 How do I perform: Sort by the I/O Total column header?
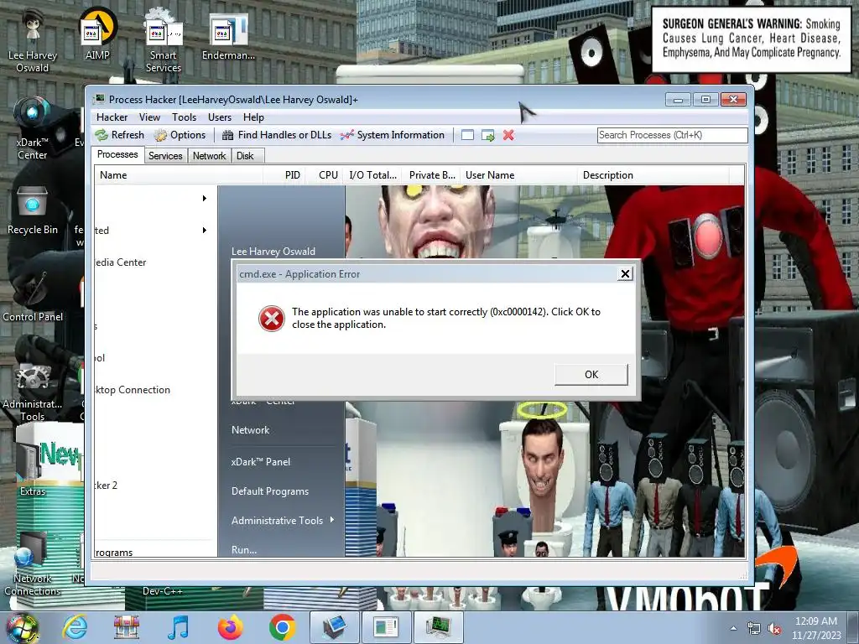click(x=372, y=175)
